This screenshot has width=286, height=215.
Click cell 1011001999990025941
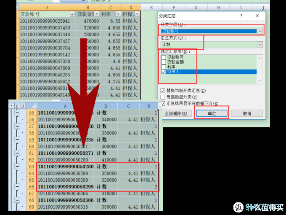click(x=48, y=21)
